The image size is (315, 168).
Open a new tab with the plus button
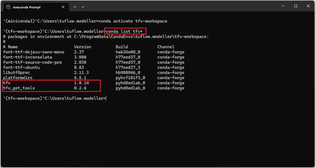(75, 7)
